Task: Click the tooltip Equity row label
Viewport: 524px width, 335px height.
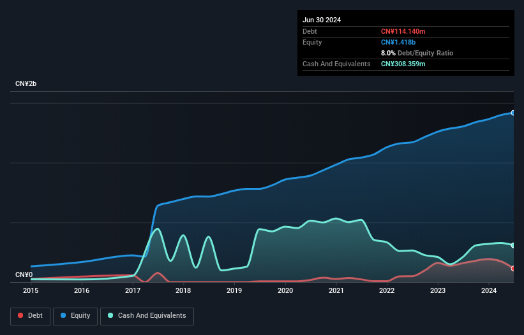Action: tap(312, 42)
